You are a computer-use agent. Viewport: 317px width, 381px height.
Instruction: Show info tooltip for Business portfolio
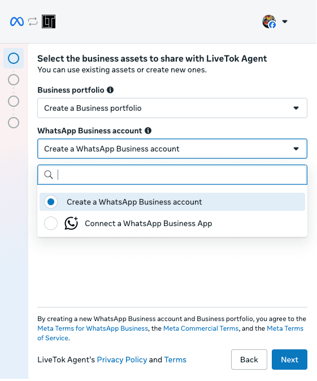110,90
